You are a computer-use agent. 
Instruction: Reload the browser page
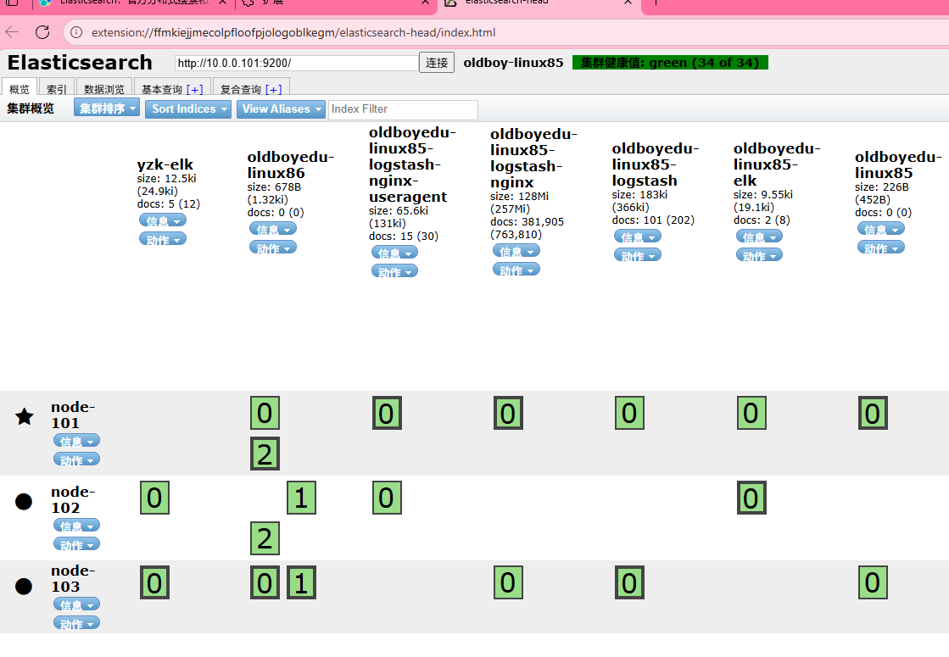pos(42,32)
